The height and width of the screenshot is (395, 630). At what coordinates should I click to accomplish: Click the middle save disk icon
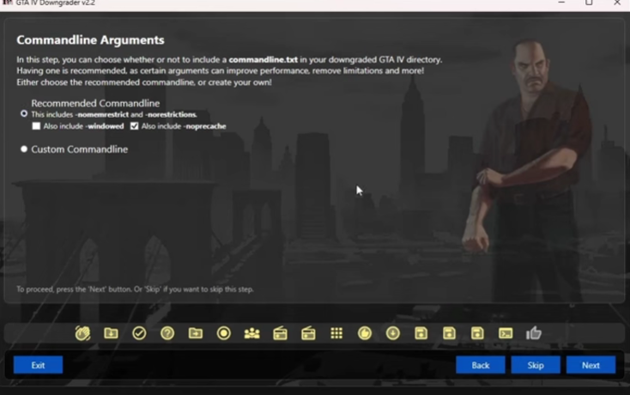(x=449, y=333)
